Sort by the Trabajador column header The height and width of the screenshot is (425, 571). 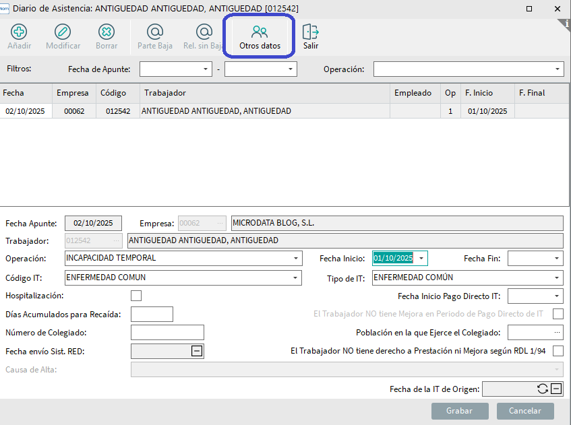coord(264,93)
